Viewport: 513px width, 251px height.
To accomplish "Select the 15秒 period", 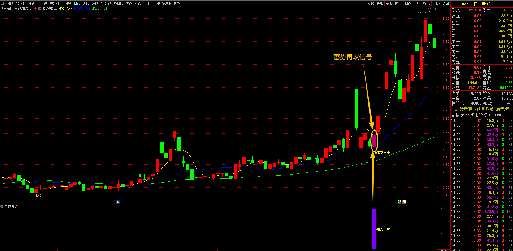I will pyautogui.click(x=156, y=3).
